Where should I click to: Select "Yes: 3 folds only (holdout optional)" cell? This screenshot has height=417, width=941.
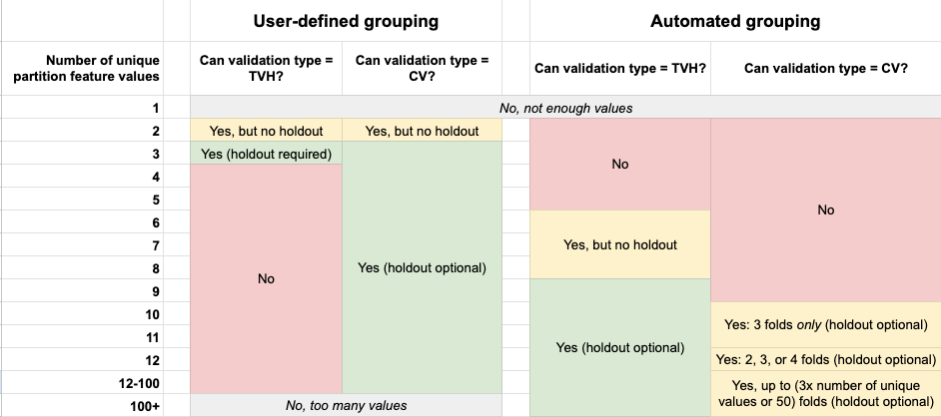point(825,324)
